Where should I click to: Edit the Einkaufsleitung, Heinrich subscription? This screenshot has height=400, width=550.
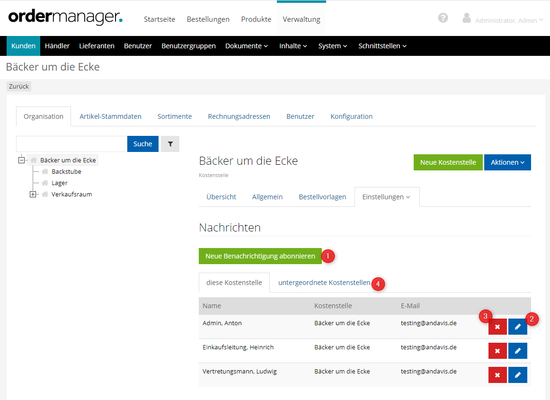point(517,351)
